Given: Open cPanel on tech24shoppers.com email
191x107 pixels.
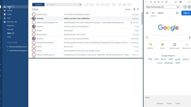Looking at the screenshot, I should coord(85,23).
